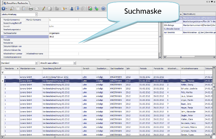Open the arrow beside the orange-arrow document icon

pos(66,9)
